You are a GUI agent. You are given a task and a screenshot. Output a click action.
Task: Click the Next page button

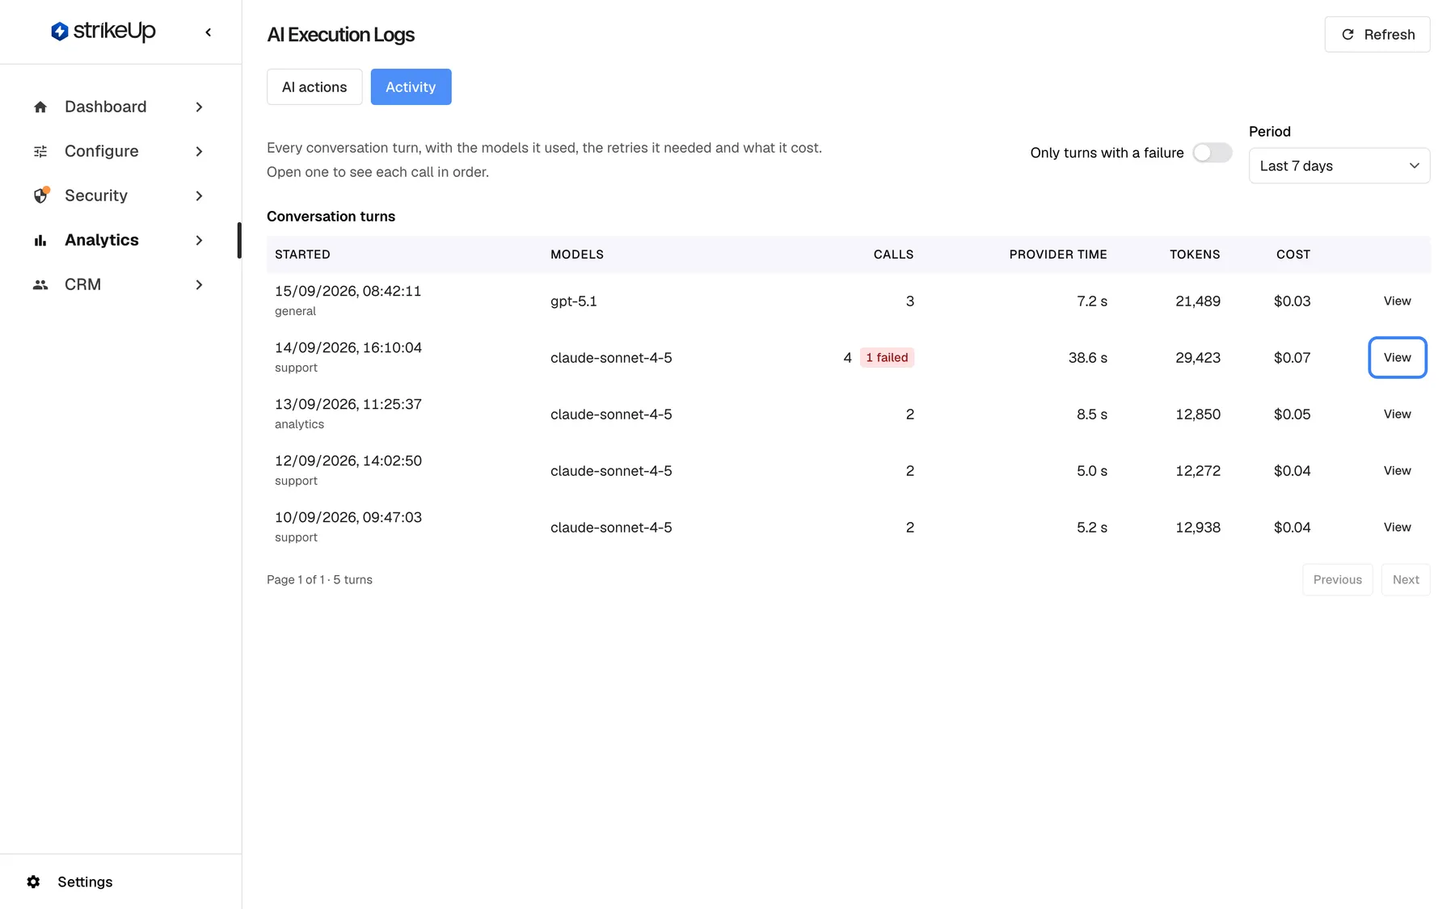[1406, 579]
